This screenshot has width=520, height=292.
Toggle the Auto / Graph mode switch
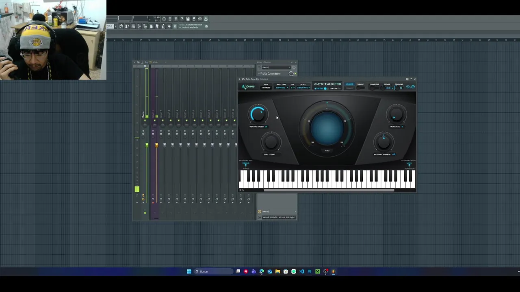click(x=326, y=88)
